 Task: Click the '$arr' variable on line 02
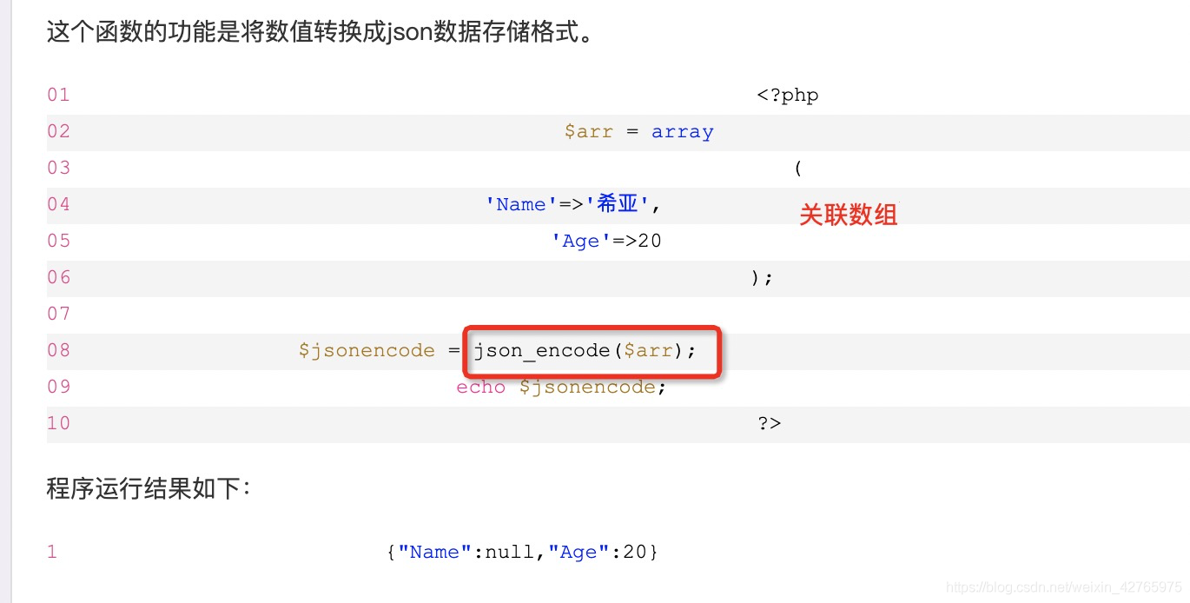click(588, 131)
